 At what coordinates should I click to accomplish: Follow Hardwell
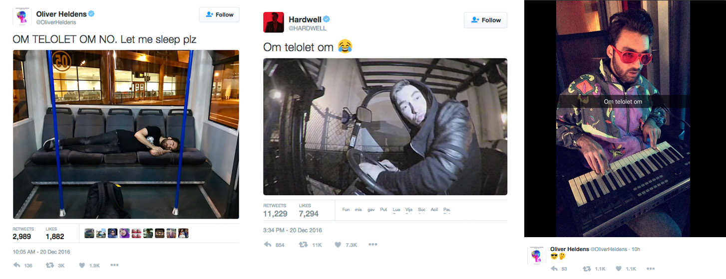[485, 20]
